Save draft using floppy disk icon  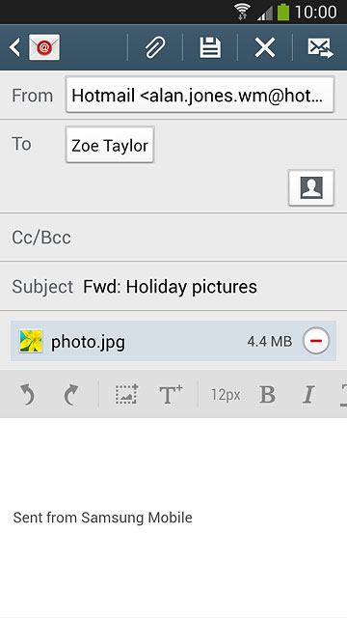pyautogui.click(x=210, y=47)
